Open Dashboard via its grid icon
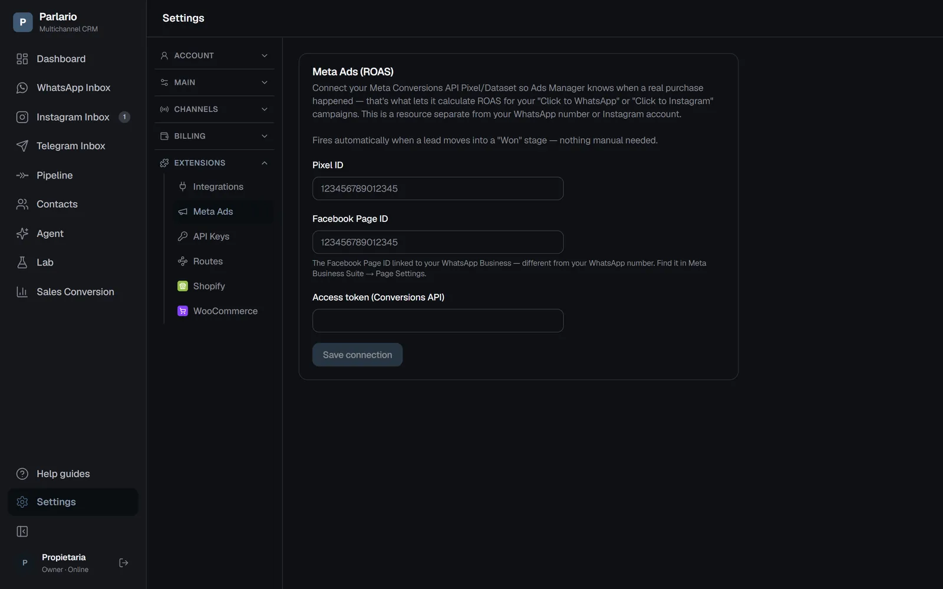Viewport: 943px width, 589px height. pyautogui.click(x=22, y=59)
